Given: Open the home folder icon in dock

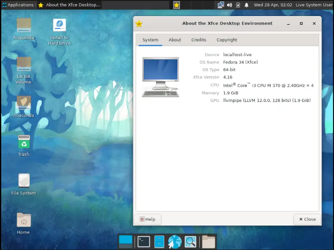Looking at the screenshot, I should pyautogui.click(x=208, y=242).
